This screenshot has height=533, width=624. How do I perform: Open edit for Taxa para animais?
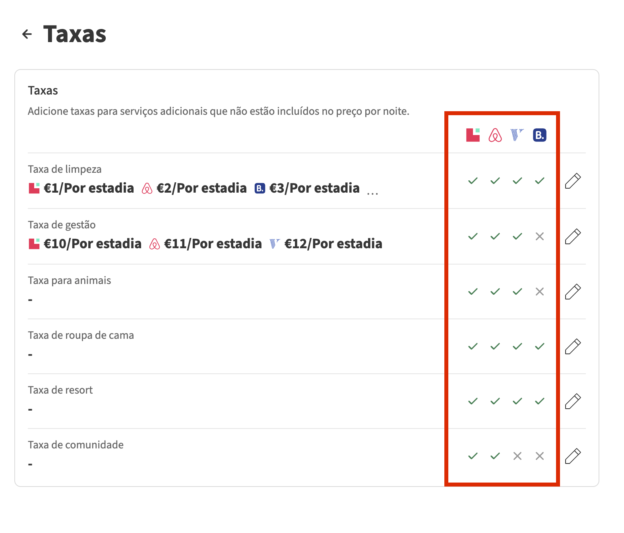pos(573,292)
